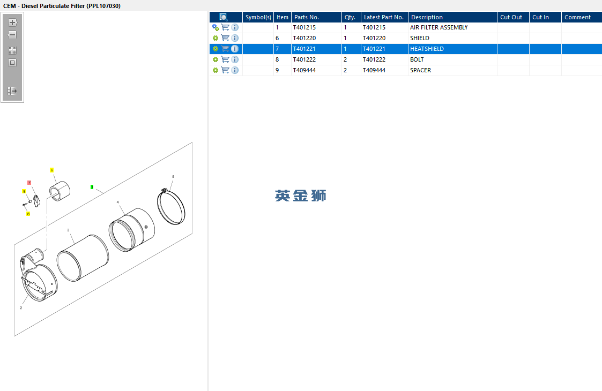Click parts number T401215 cell
The height and width of the screenshot is (391, 602).
coord(316,27)
